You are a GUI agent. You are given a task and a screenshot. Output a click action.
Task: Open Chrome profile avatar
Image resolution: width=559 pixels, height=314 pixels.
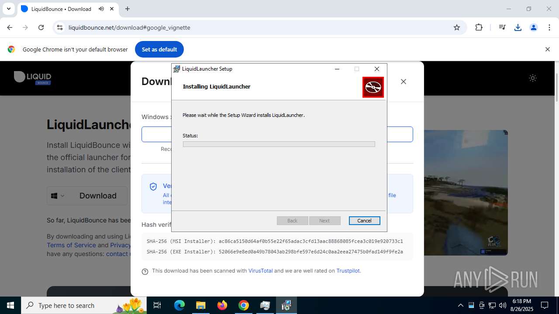coord(534,27)
